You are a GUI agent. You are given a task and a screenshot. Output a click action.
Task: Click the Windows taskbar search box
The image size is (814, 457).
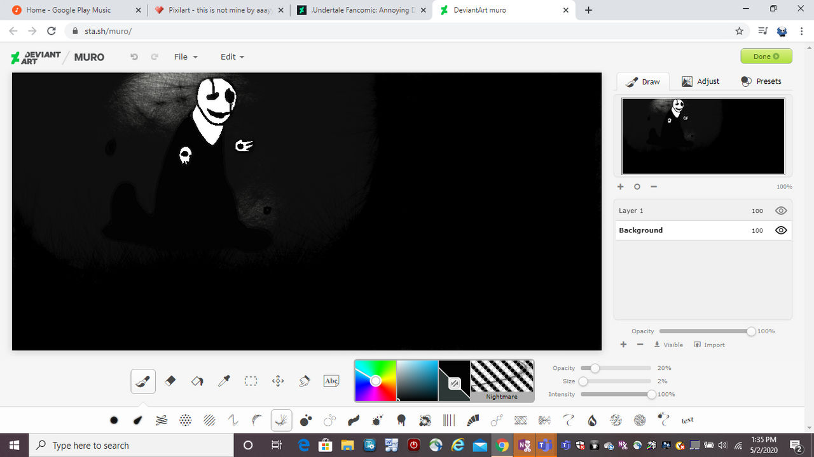[131, 445]
